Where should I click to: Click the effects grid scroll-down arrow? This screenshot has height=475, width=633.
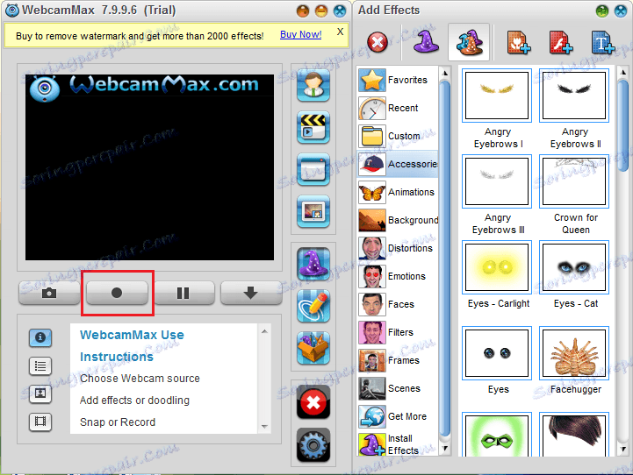(x=623, y=449)
